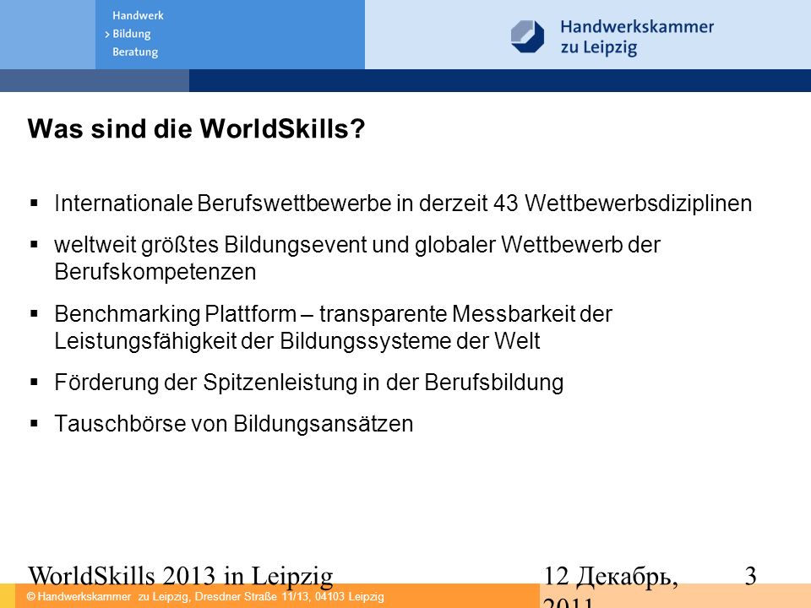Viewport: 811px width, 608px height.
Task: Click the chevron arrow beside Bildung
Action: tap(107, 35)
